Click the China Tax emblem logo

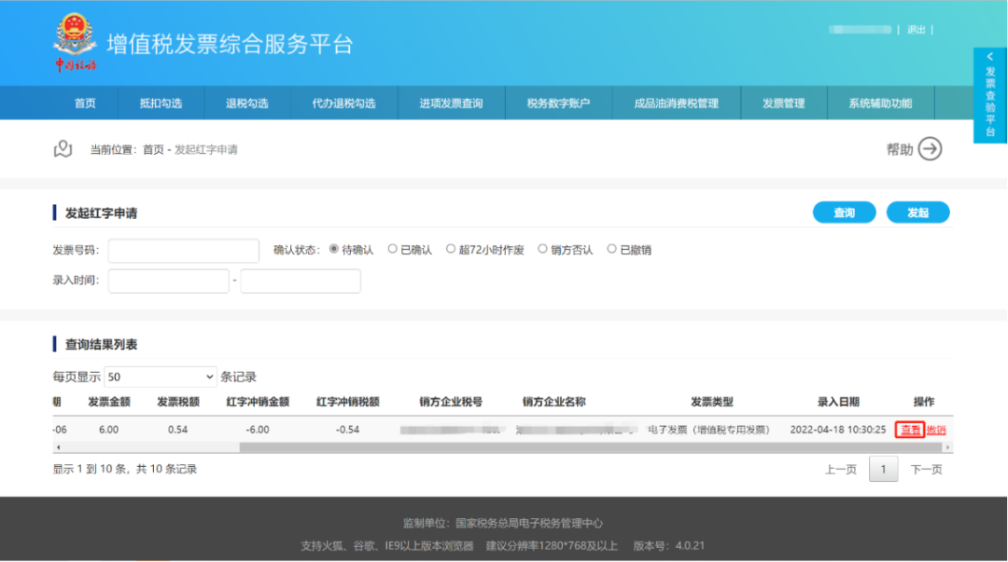(x=75, y=42)
